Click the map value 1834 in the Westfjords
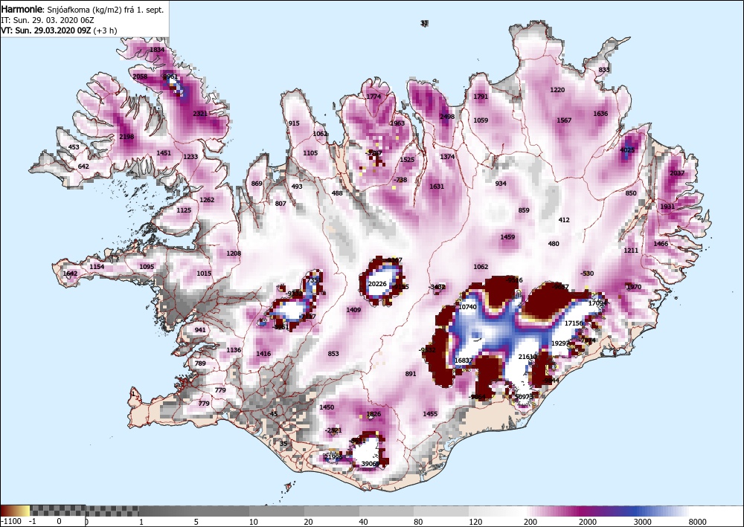744x527 pixels. (157, 50)
